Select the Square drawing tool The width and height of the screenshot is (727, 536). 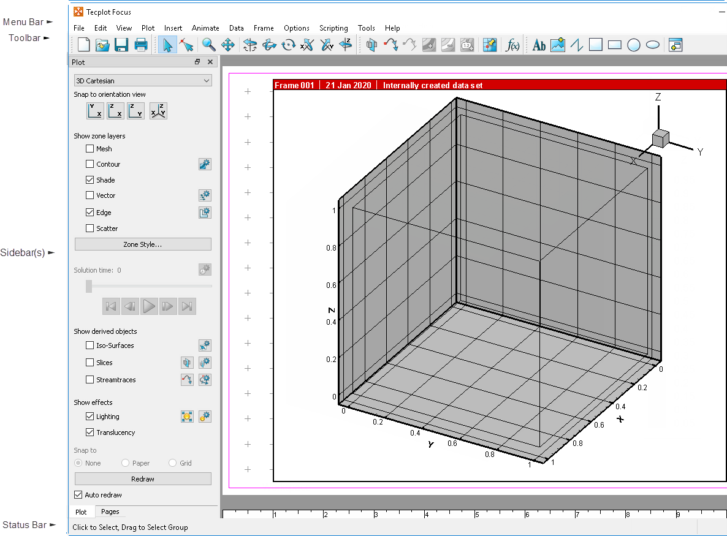pyautogui.click(x=596, y=45)
